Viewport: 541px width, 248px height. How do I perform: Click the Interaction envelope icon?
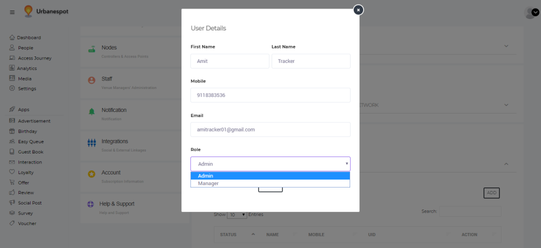(x=12, y=162)
